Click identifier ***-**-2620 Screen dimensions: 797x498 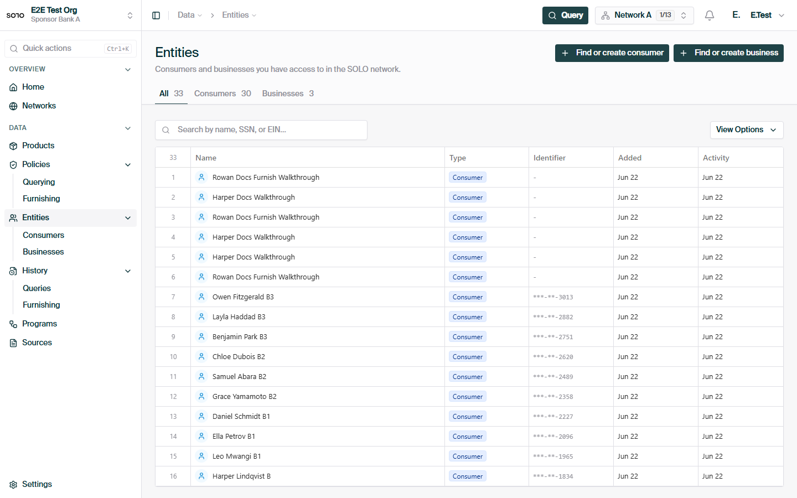click(x=553, y=357)
